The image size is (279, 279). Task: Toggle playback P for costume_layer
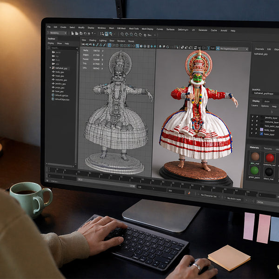(x=256, y=122)
